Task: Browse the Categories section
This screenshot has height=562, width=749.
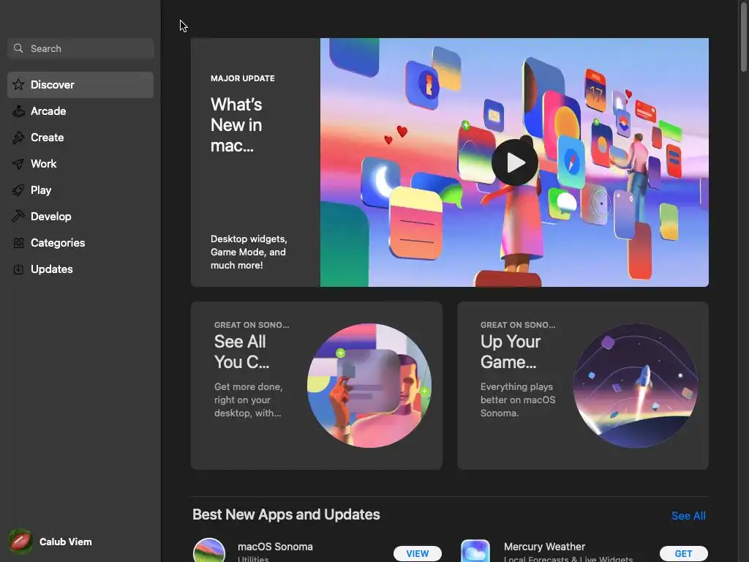Action: click(x=80, y=243)
